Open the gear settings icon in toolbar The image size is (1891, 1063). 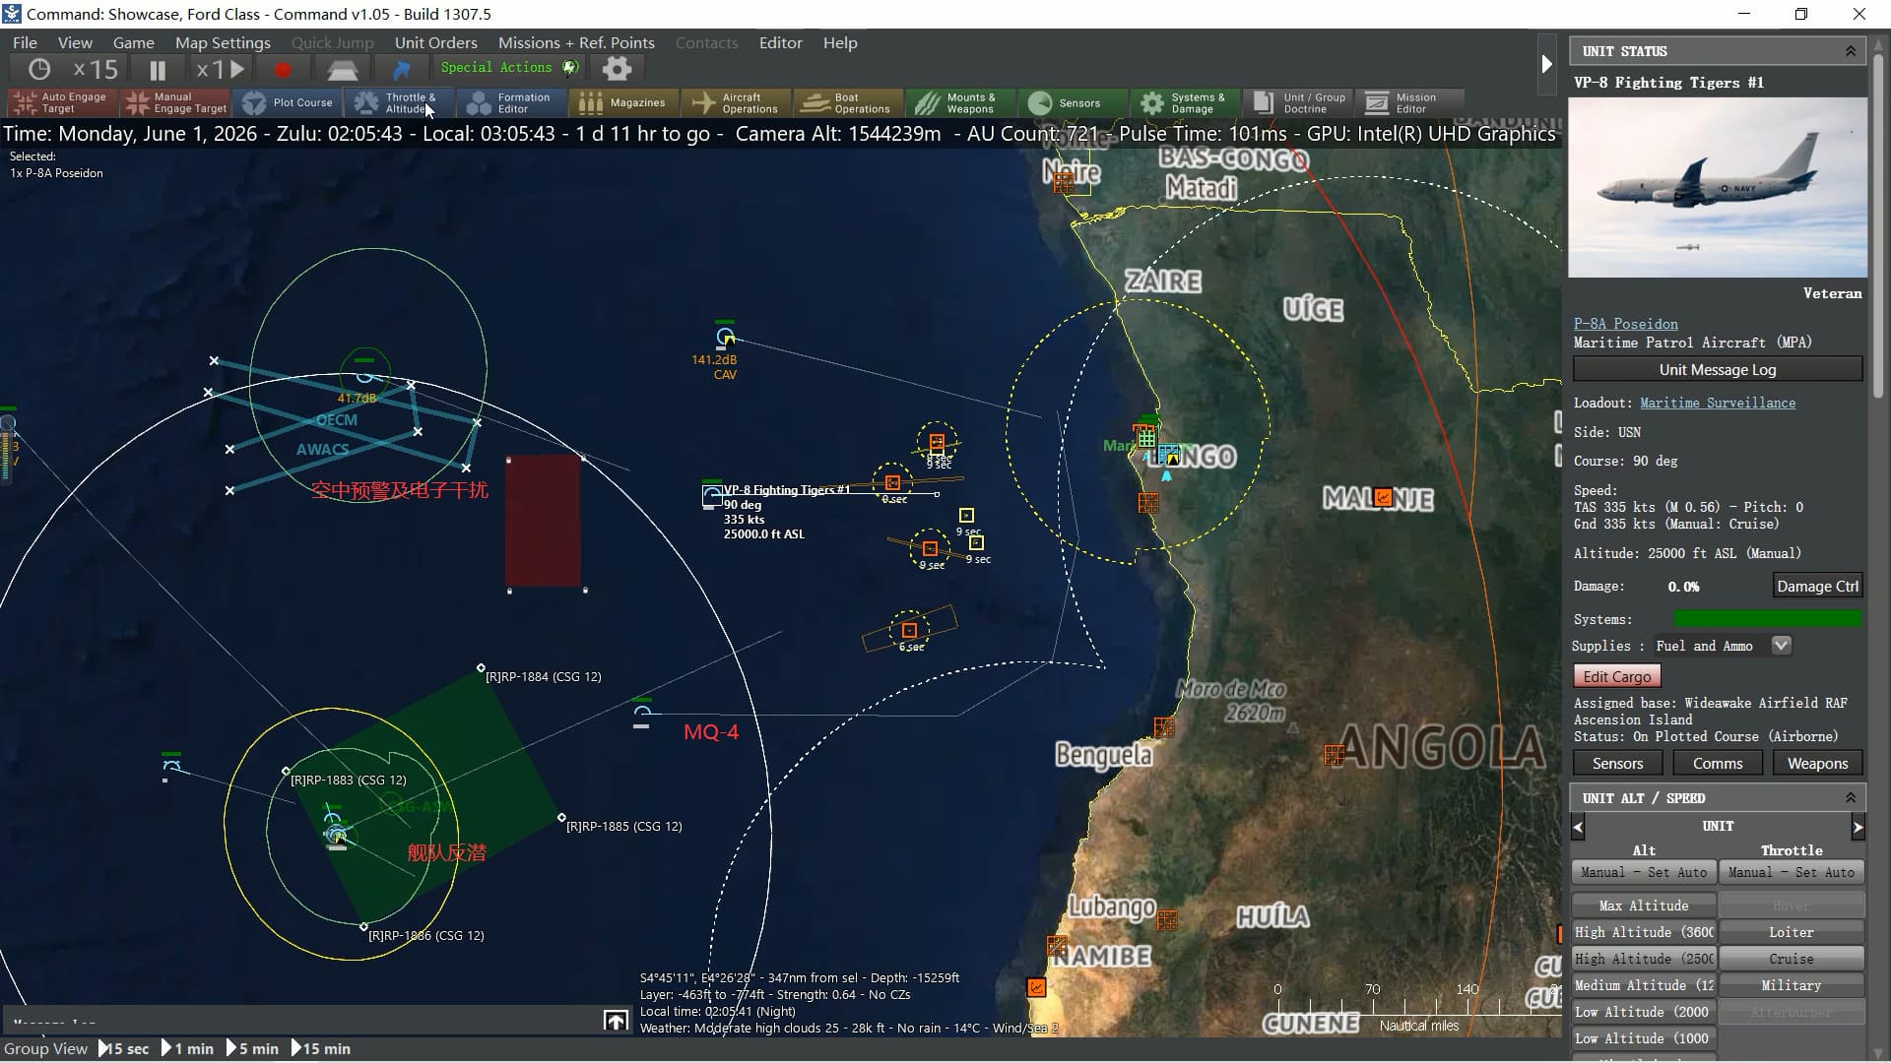click(x=617, y=69)
